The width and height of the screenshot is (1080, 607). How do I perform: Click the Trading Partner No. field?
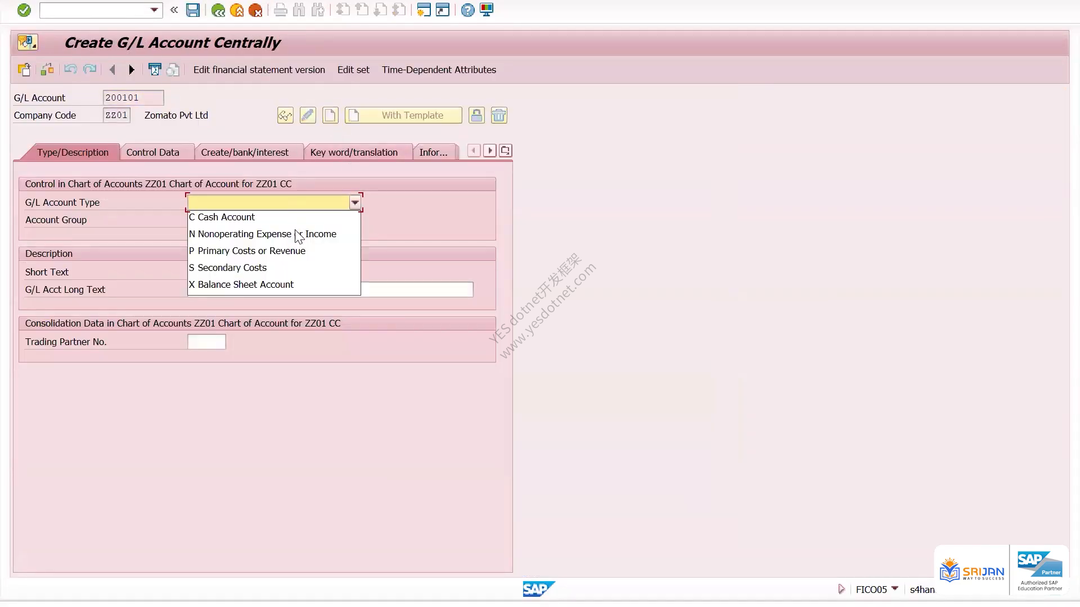206,342
